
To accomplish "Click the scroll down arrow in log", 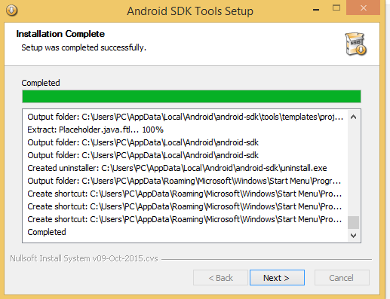I will (353, 236).
